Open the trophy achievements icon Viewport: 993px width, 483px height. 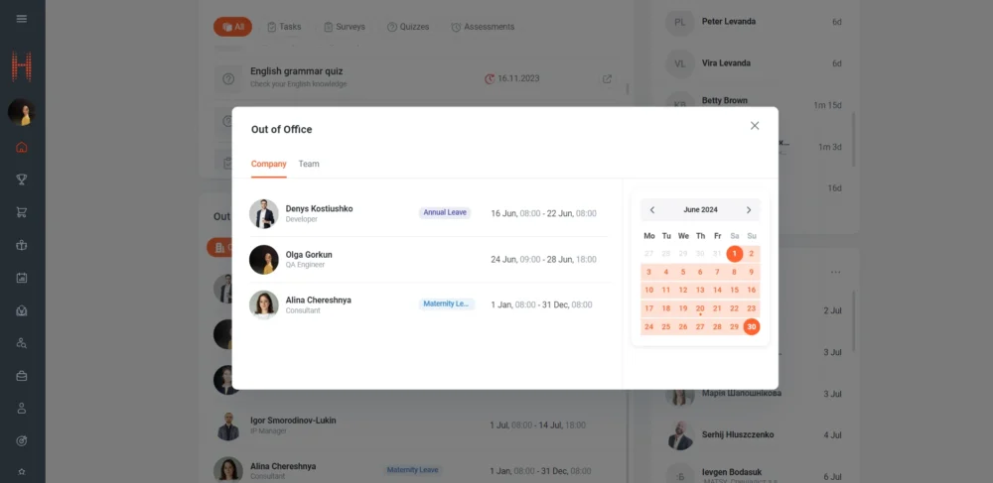pos(22,180)
